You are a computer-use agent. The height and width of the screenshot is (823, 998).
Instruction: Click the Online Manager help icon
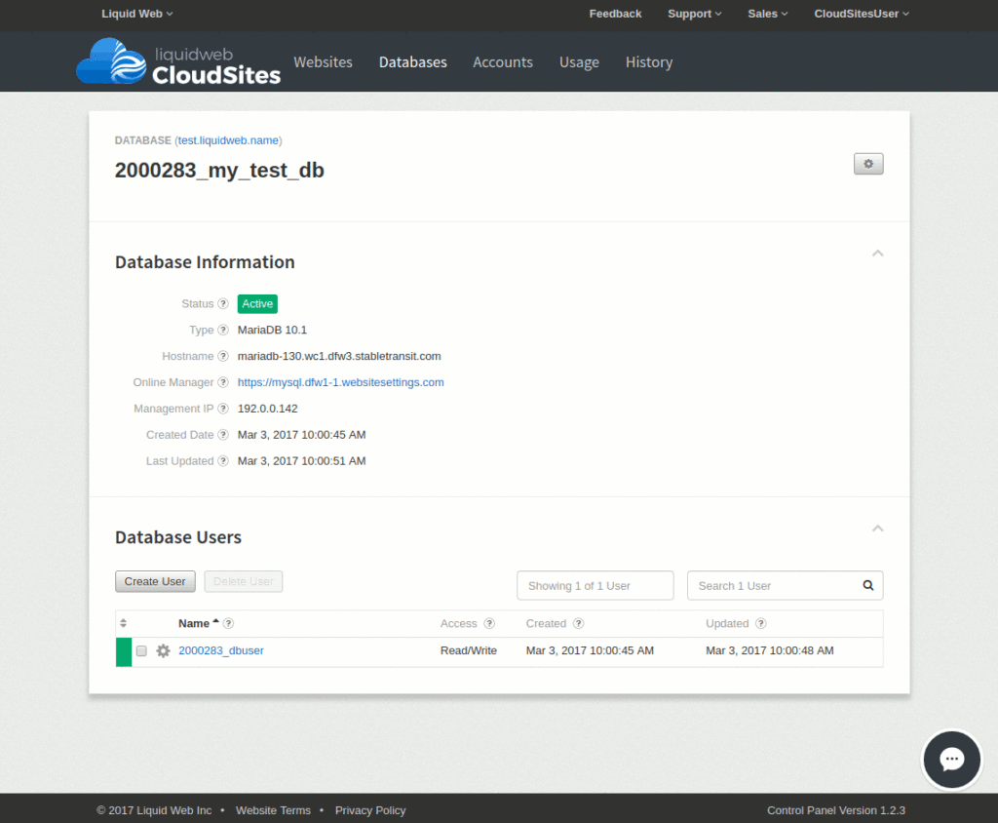[x=223, y=382]
